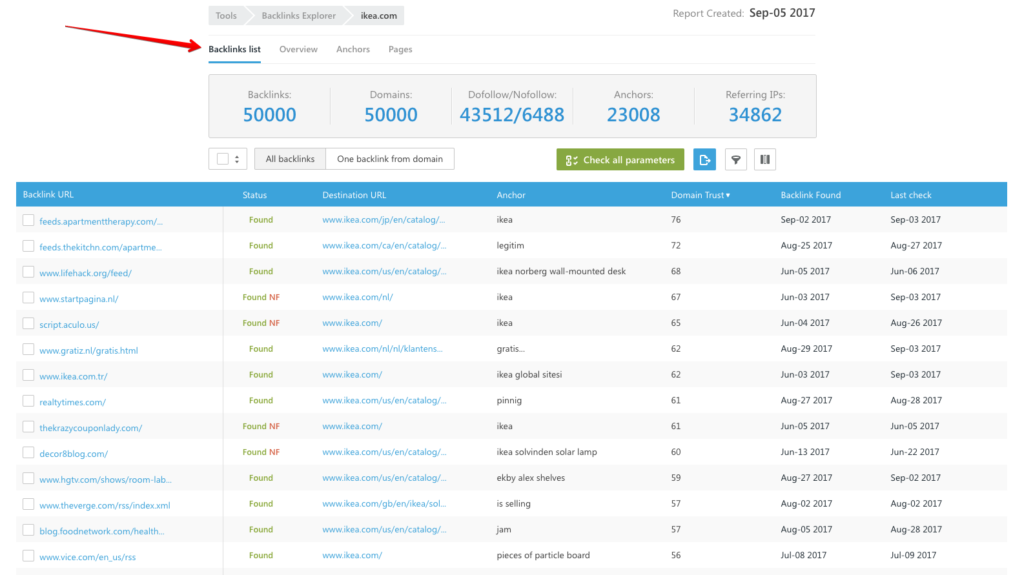Open thekrazycouponlady.com/ backlink link

click(x=90, y=428)
